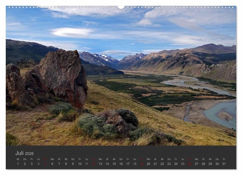Click date 17 in the calendar strip

coord(128,164)
